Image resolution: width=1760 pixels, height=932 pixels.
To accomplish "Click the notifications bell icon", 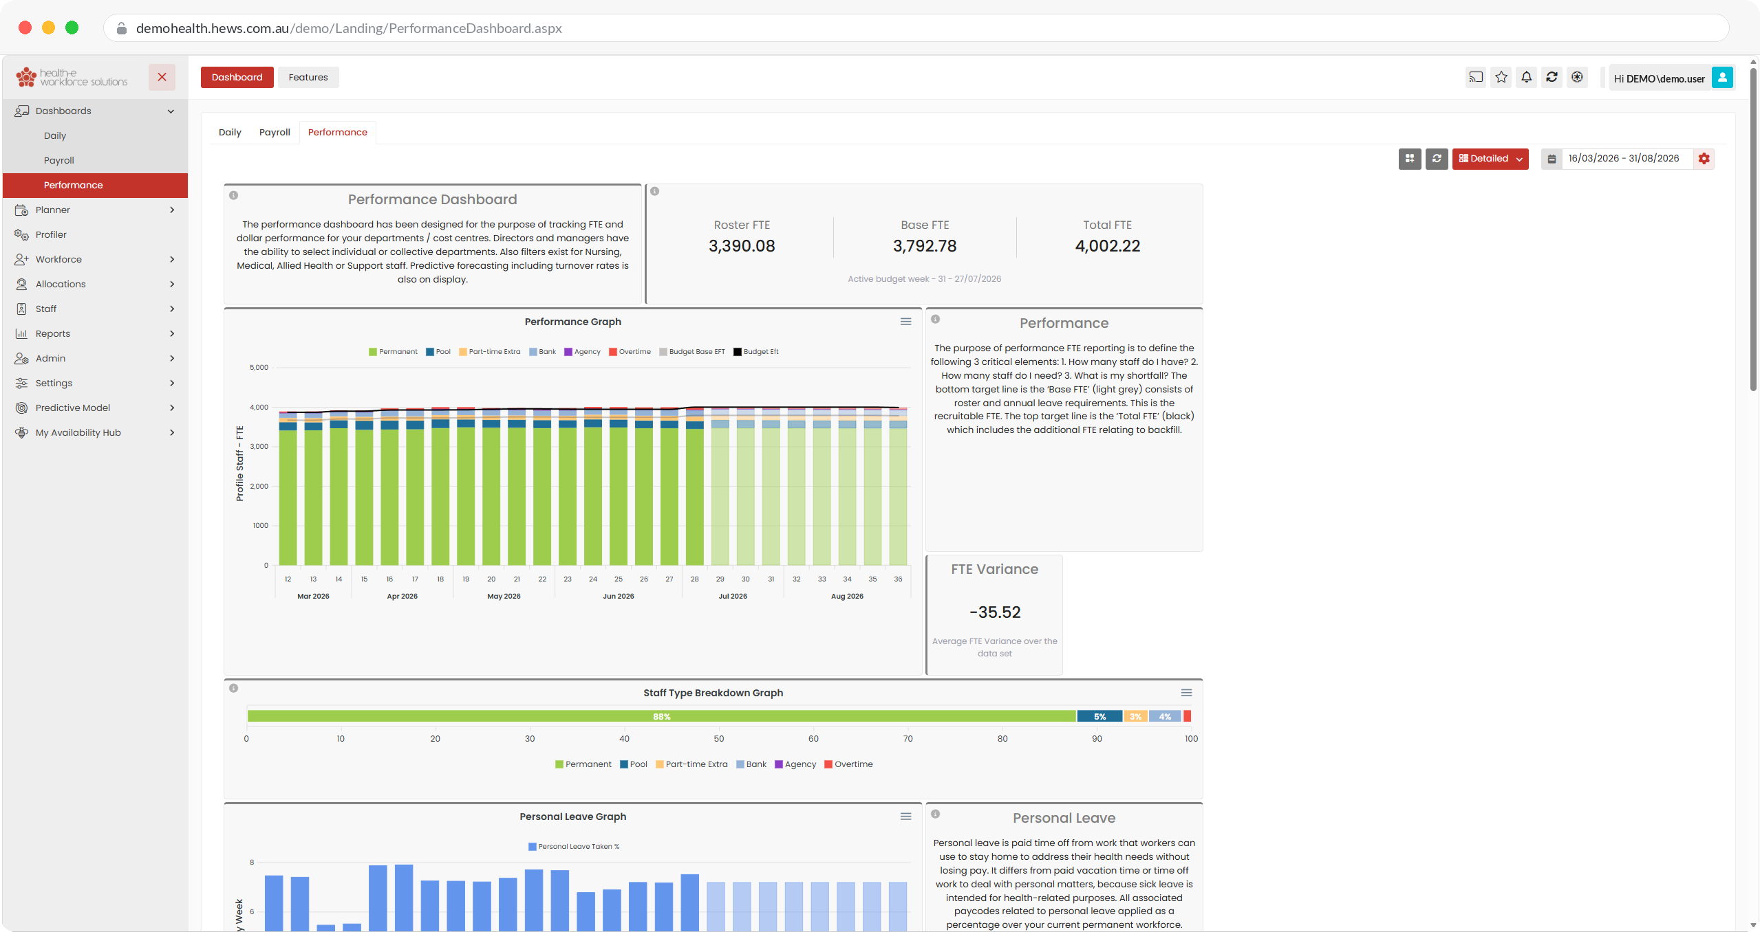I will coord(1526,77).
